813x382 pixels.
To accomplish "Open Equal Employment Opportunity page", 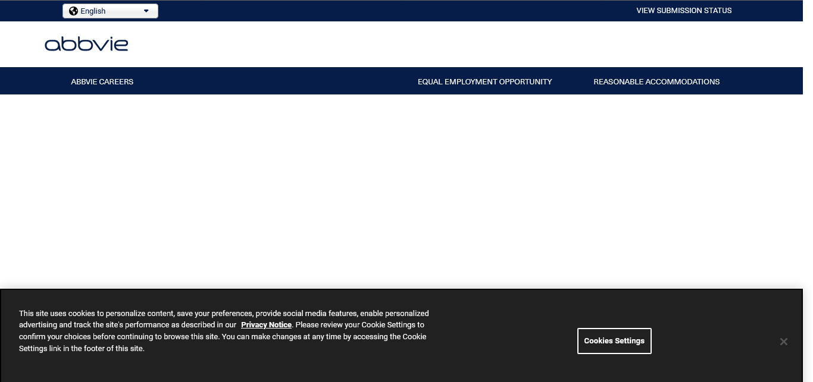I will 484,81.
